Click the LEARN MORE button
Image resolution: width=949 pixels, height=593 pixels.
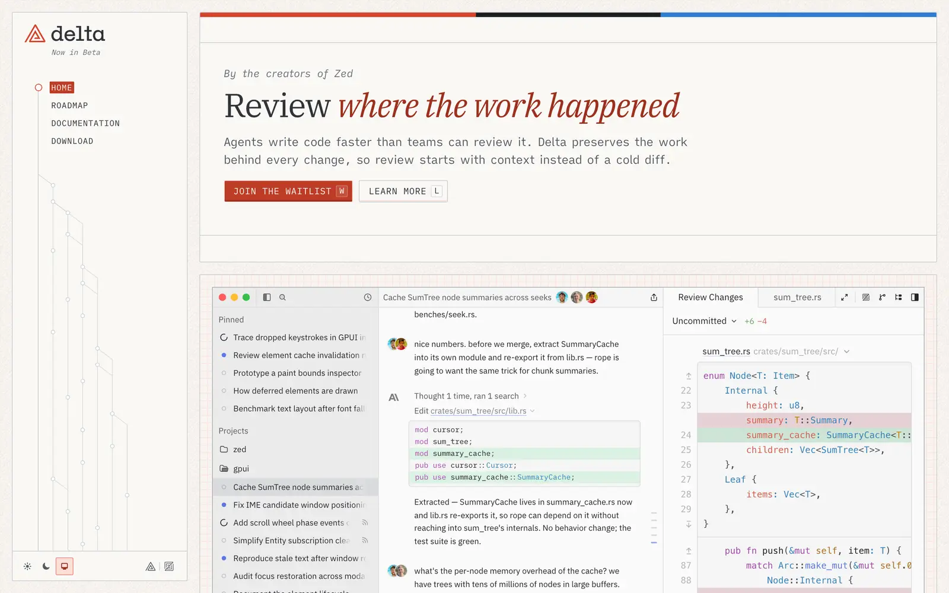(403, 191)
